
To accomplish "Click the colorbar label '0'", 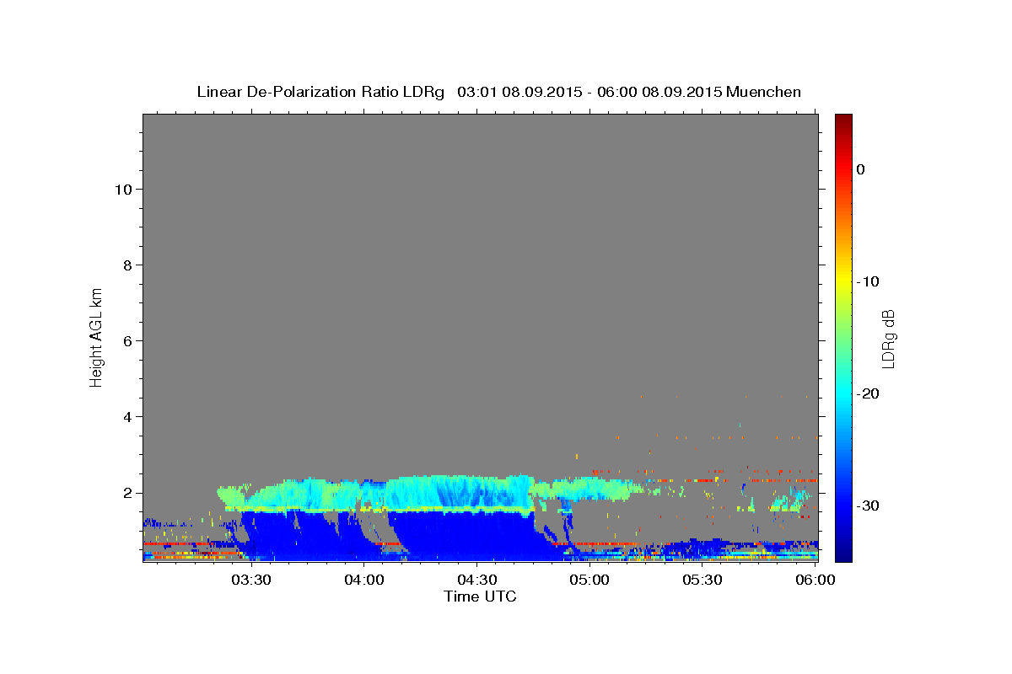I will pyautogui.click(x=860, y=169).
